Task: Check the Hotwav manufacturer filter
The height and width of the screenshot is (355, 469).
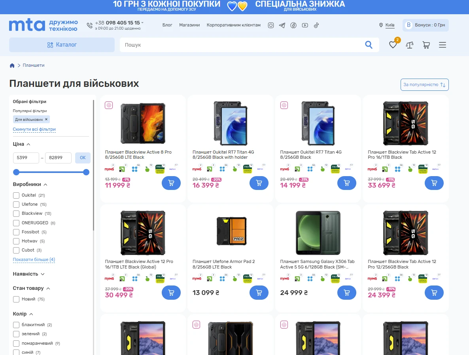Action: (16, 241)
